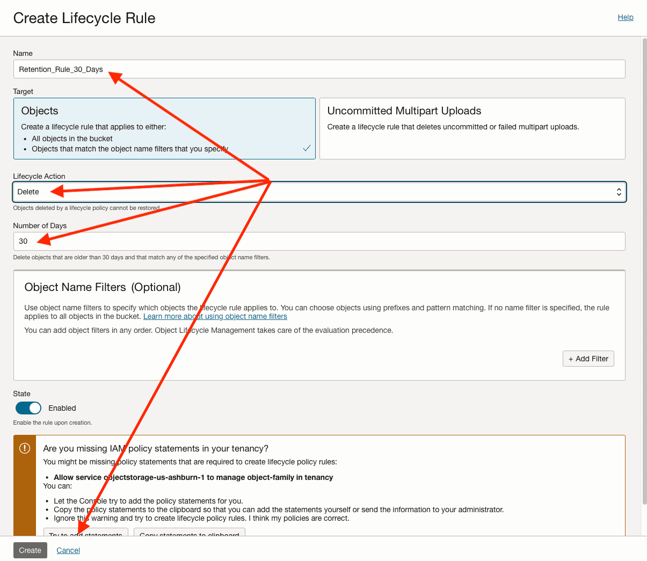Open Learn more about using object name filters
The height and width of the screenshot is (561, 647).
tap(215, 316)
